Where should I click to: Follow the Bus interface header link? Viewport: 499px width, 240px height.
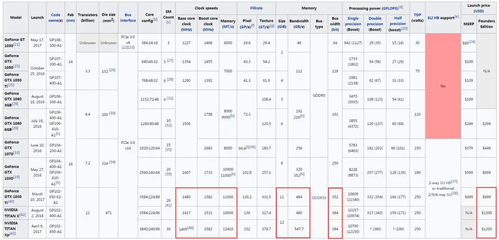(128, 18)
